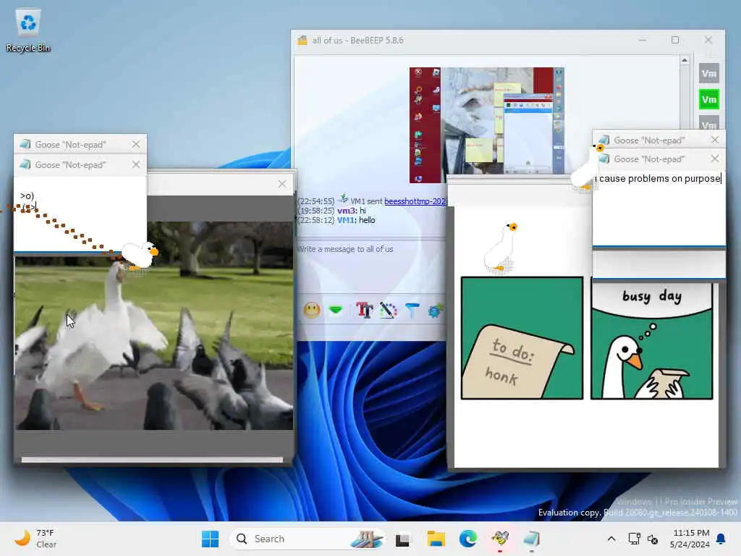Click the left top Not-epad window icon

click(25, 144)
